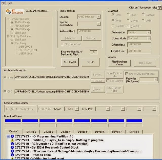Click the ST Ericsson logo

[15, 12]
